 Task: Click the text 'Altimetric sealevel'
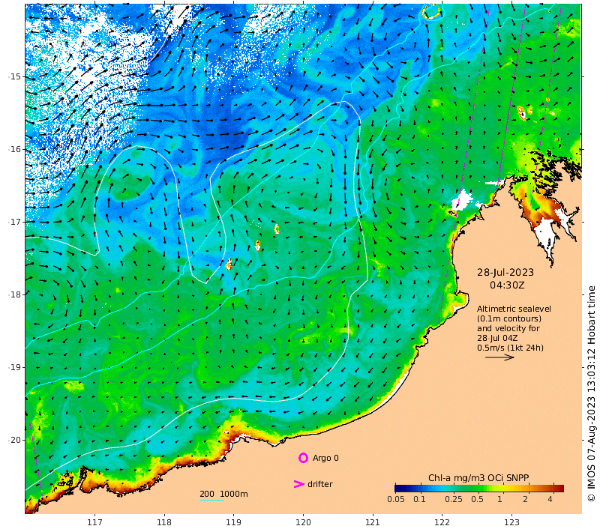(x=514, y=309)
